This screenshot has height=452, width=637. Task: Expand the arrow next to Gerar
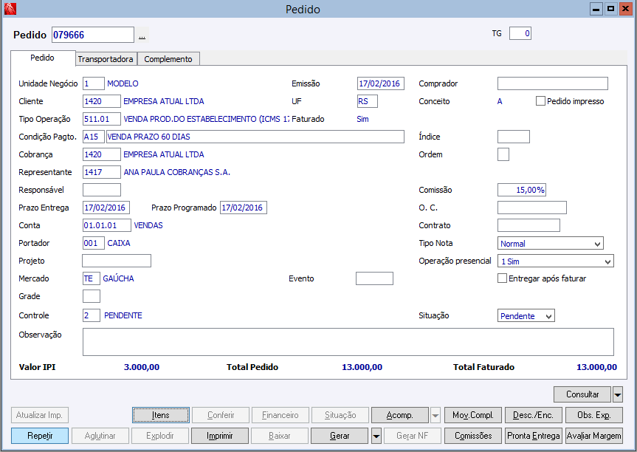pos(376,436)
